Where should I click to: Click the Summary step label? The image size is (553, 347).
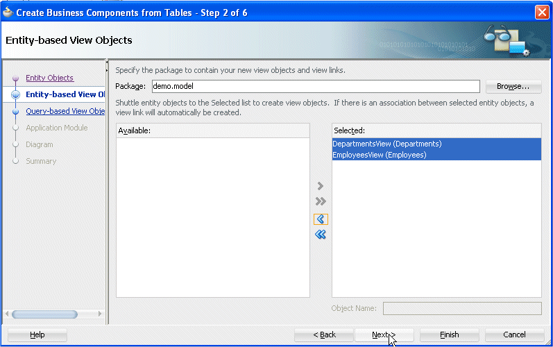click(x=41, y=161)
